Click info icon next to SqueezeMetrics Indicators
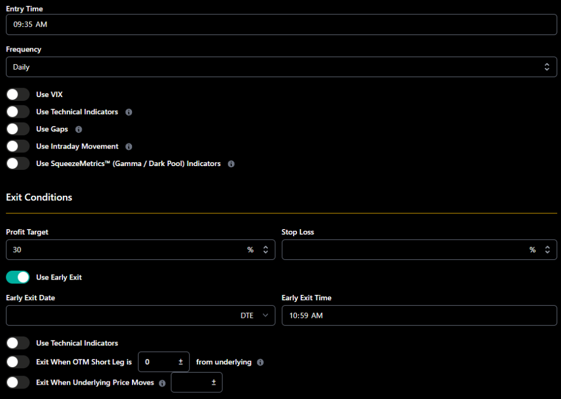Image resolution: width=561 pixels, height=399 pixels. (231, 164)
